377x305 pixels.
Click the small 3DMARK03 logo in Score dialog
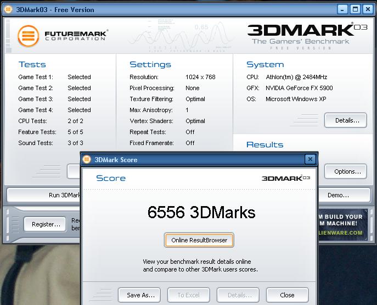click(x=286, y=178)
